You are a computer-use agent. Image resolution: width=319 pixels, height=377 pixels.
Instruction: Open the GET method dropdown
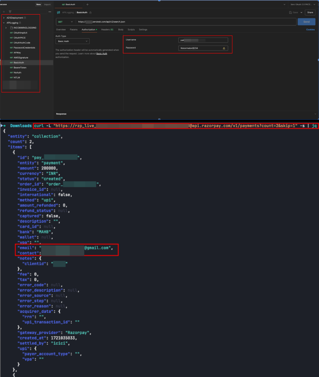point(65,22)
